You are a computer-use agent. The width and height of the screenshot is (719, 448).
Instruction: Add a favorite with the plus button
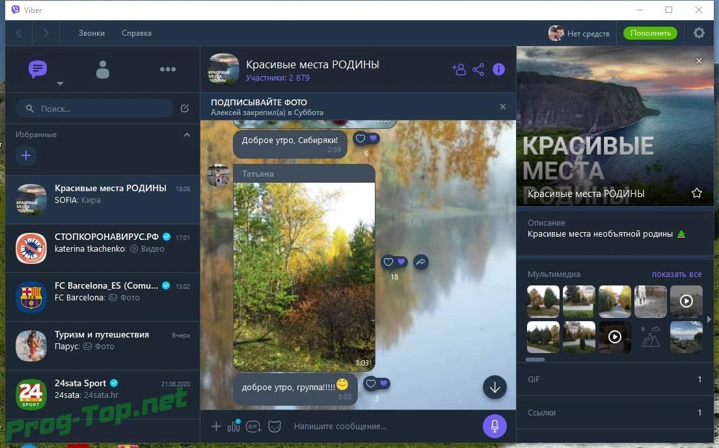26,155
